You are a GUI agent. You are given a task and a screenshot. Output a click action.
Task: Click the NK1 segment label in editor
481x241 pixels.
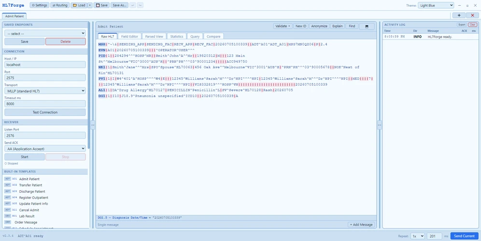click(102, 67)
